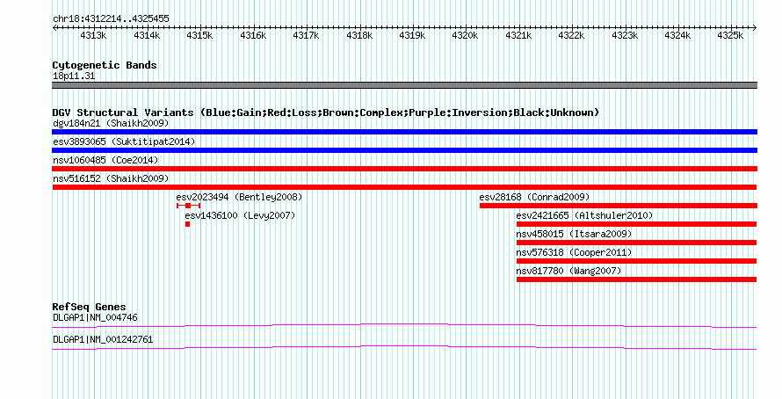Open the esv3893065 (Suktitipat2014) label
The image size is (782, 399).
click(124, 141)
